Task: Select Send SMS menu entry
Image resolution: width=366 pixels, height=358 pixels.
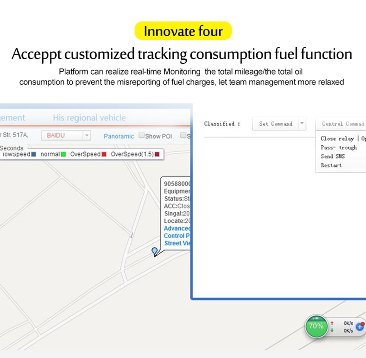Action: pyautogui.click(x=333, y=157)
